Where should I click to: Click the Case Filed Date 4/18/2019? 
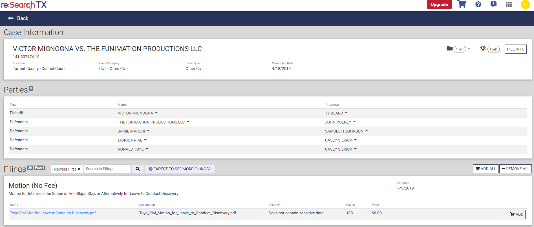coord(281,69)
